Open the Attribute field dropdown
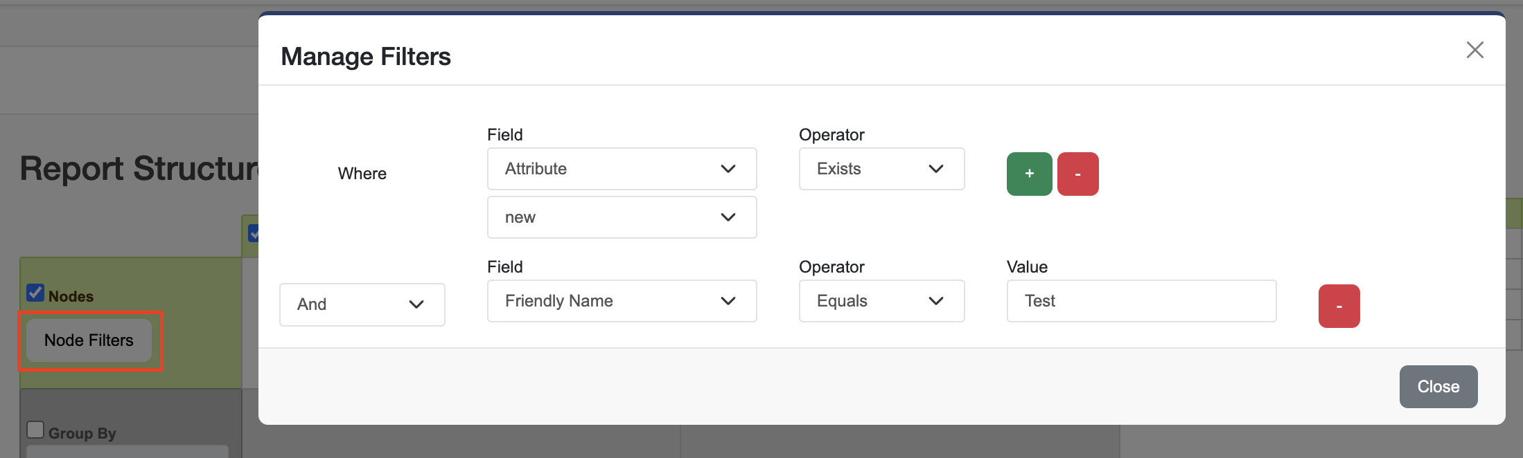1523x458 pixels. coord(622,169)
